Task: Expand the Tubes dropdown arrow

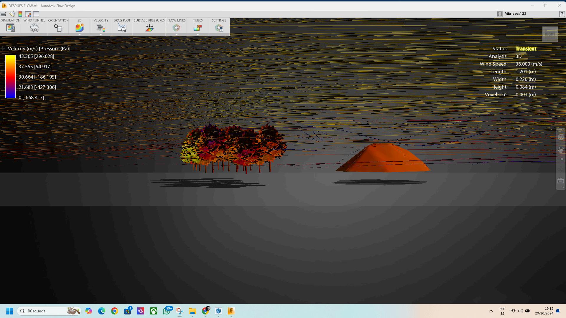Action: tap(198, 35)
